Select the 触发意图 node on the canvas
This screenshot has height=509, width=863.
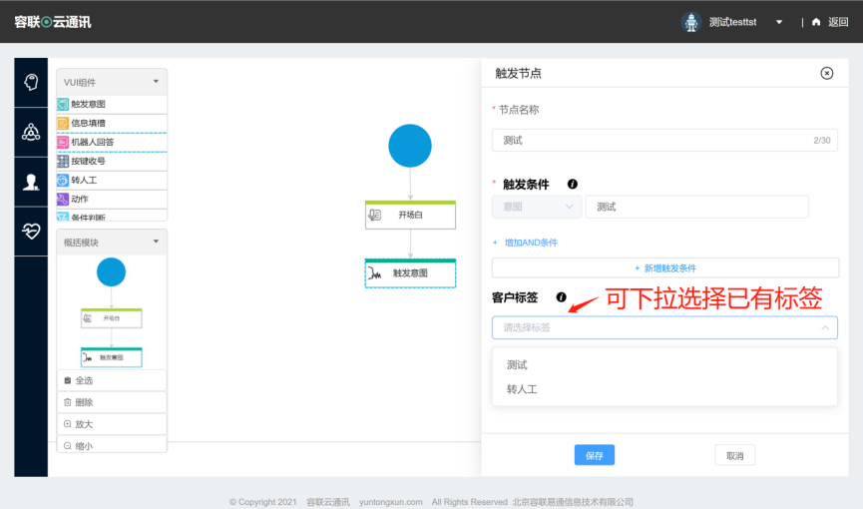[x=410, y=273]
